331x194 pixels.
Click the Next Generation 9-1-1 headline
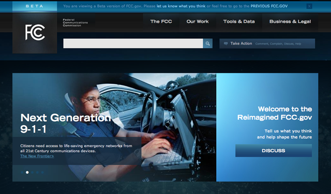pos(66,123)
